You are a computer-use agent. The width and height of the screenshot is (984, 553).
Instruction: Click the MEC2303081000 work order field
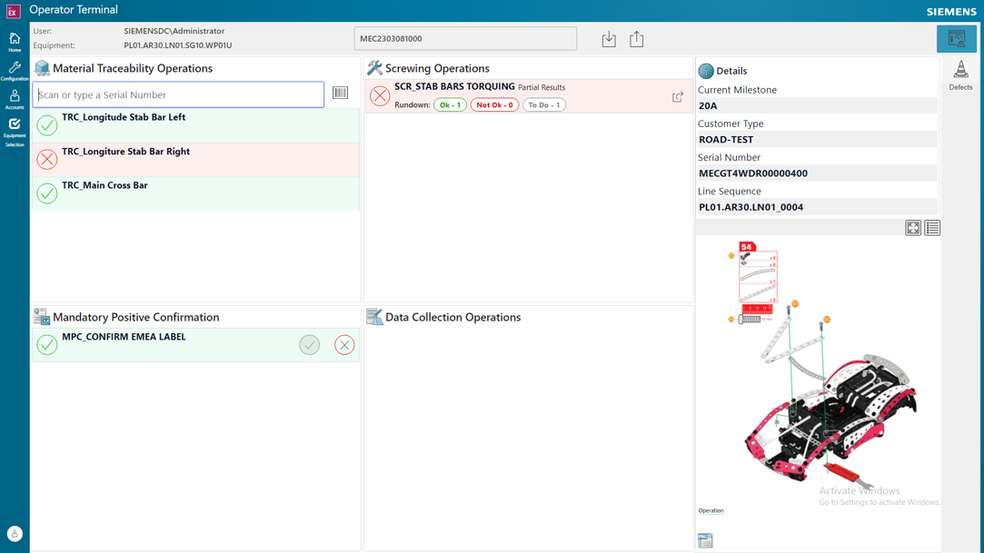(465, 38)
